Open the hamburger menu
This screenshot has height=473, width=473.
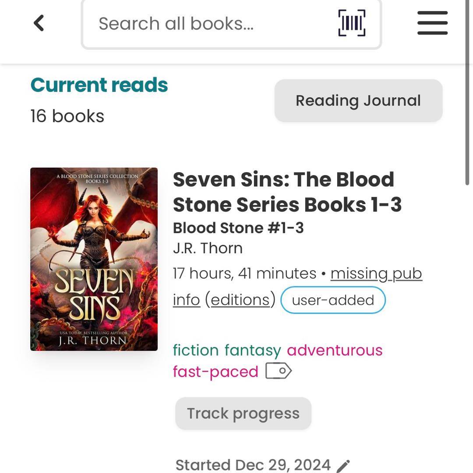432,23
